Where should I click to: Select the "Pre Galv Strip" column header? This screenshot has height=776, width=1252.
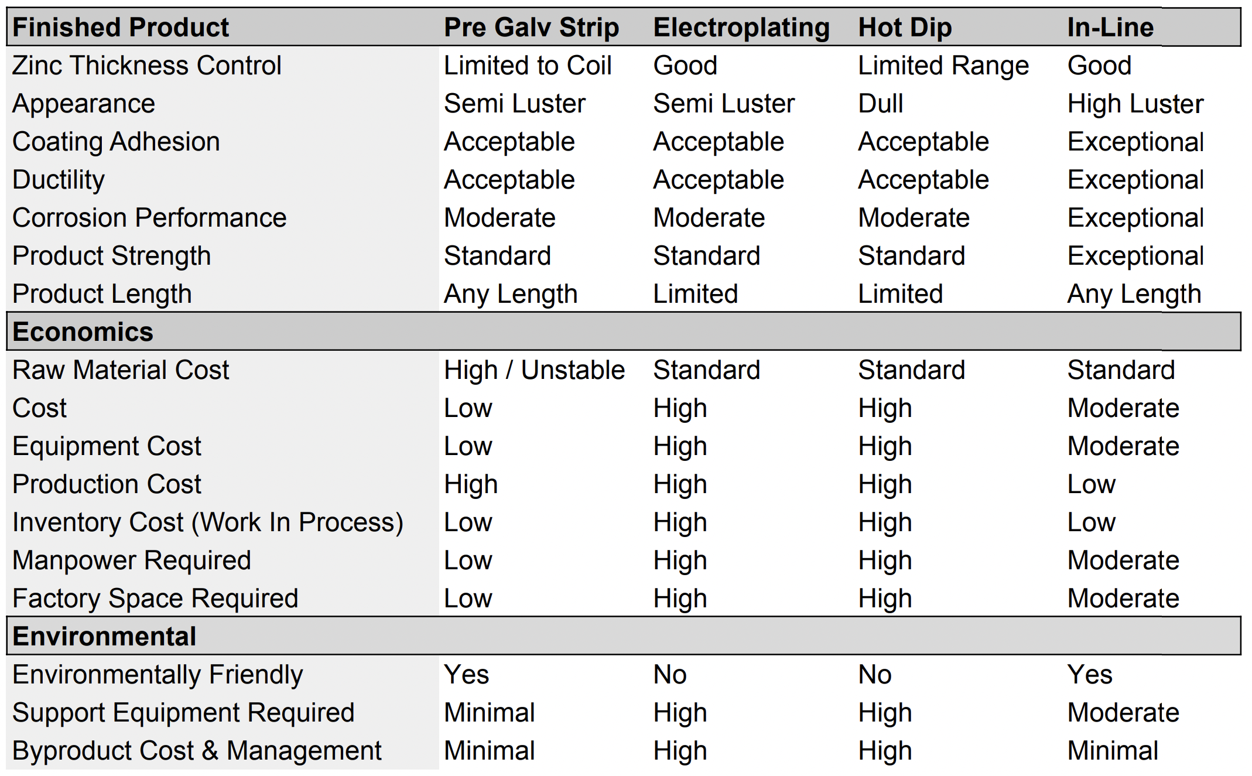[531, 28]
